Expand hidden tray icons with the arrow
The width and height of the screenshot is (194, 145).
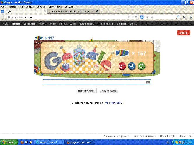(x=173, y=142)
